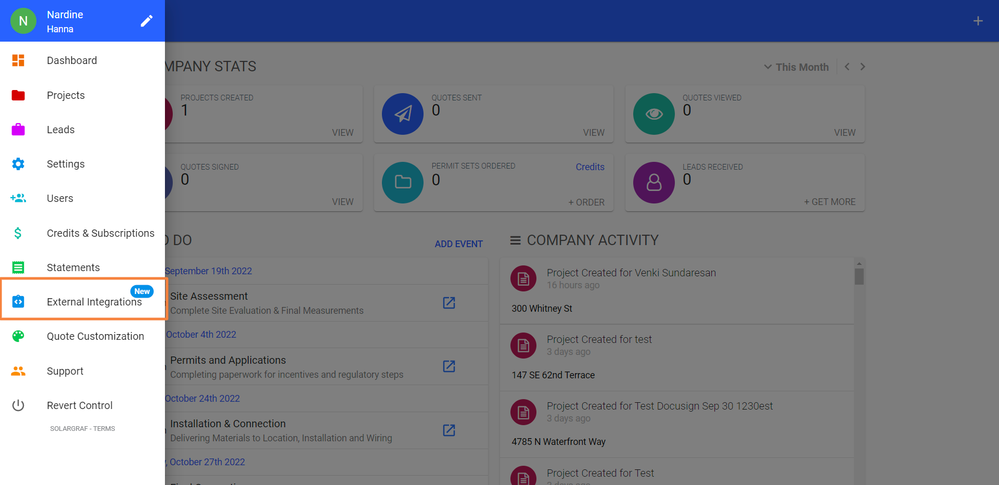Select the Credits & Subscriptions dollar icon

coord(18,233)
